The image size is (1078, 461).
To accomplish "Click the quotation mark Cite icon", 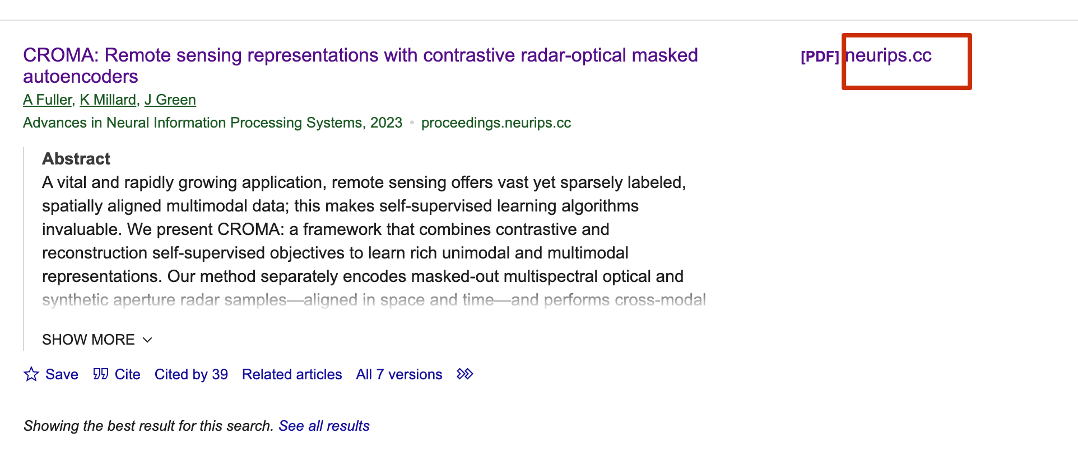I will click(101, 374).
